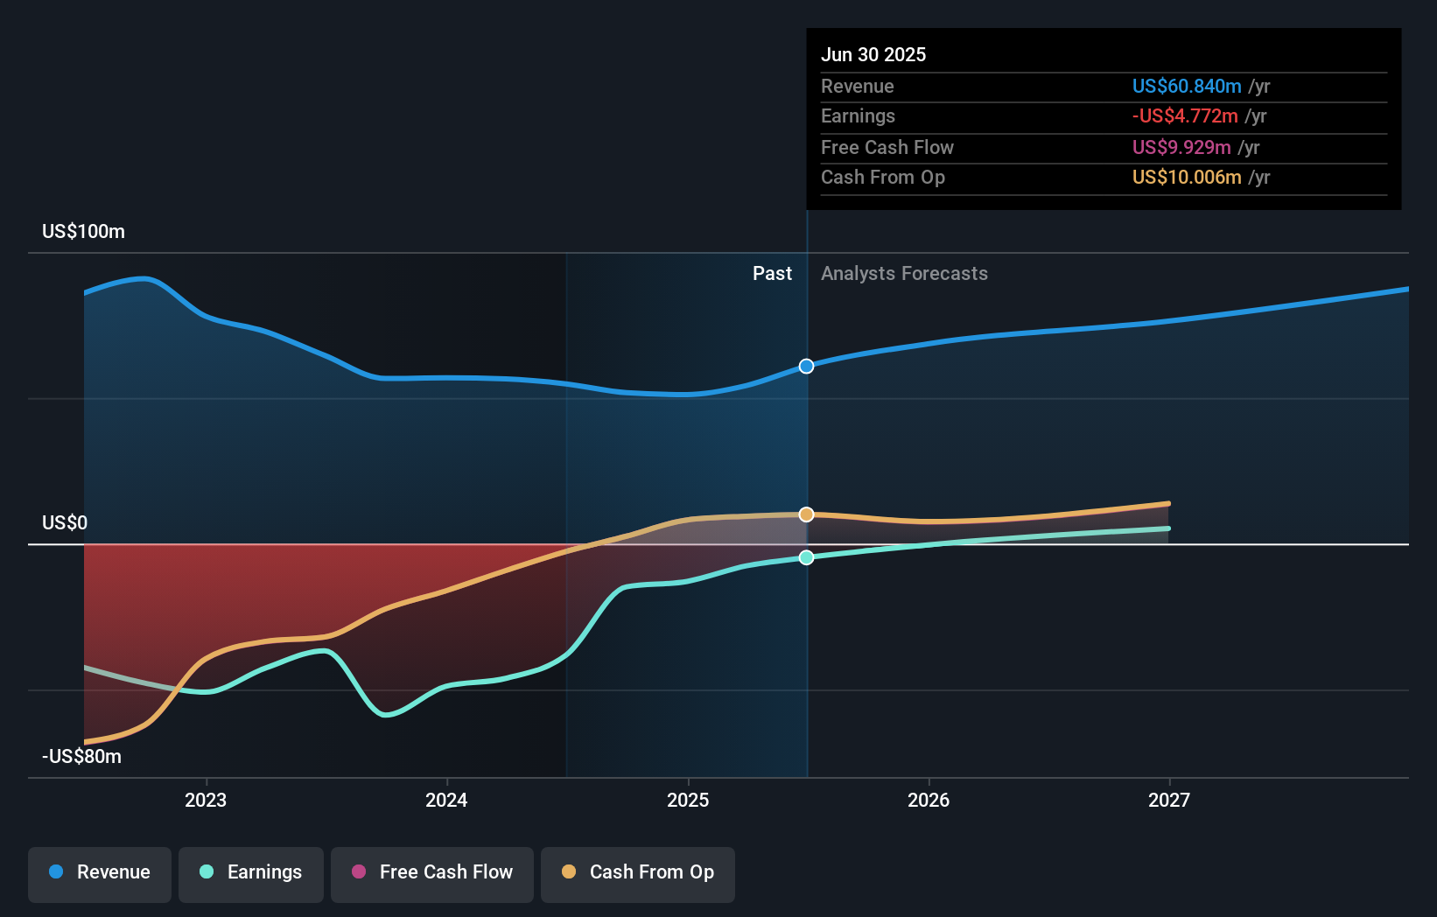Toggle the Earnings series visibility
Screen dimensions: 1437x917
coord(251,872)
